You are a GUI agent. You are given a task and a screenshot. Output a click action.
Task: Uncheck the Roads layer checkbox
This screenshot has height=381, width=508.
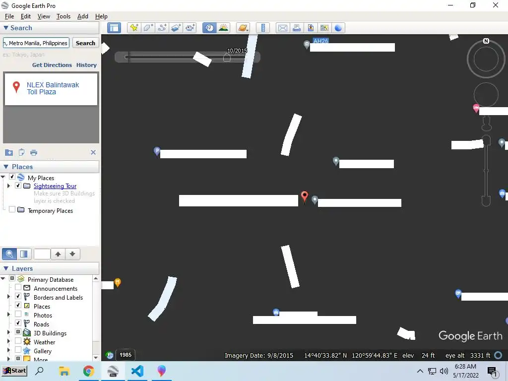click(x=18, y=323)
